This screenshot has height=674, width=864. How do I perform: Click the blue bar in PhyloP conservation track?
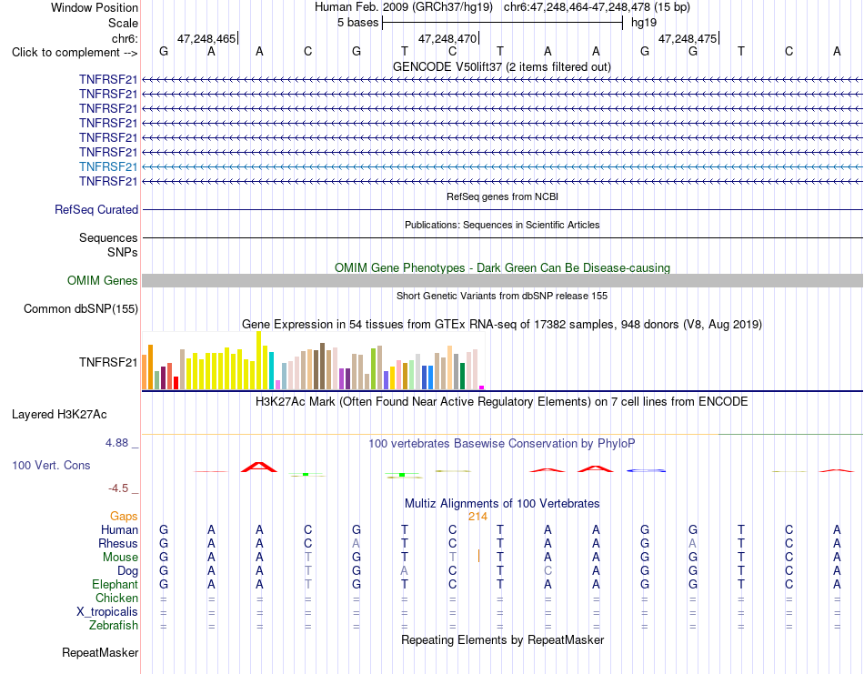tap(647, 470)
